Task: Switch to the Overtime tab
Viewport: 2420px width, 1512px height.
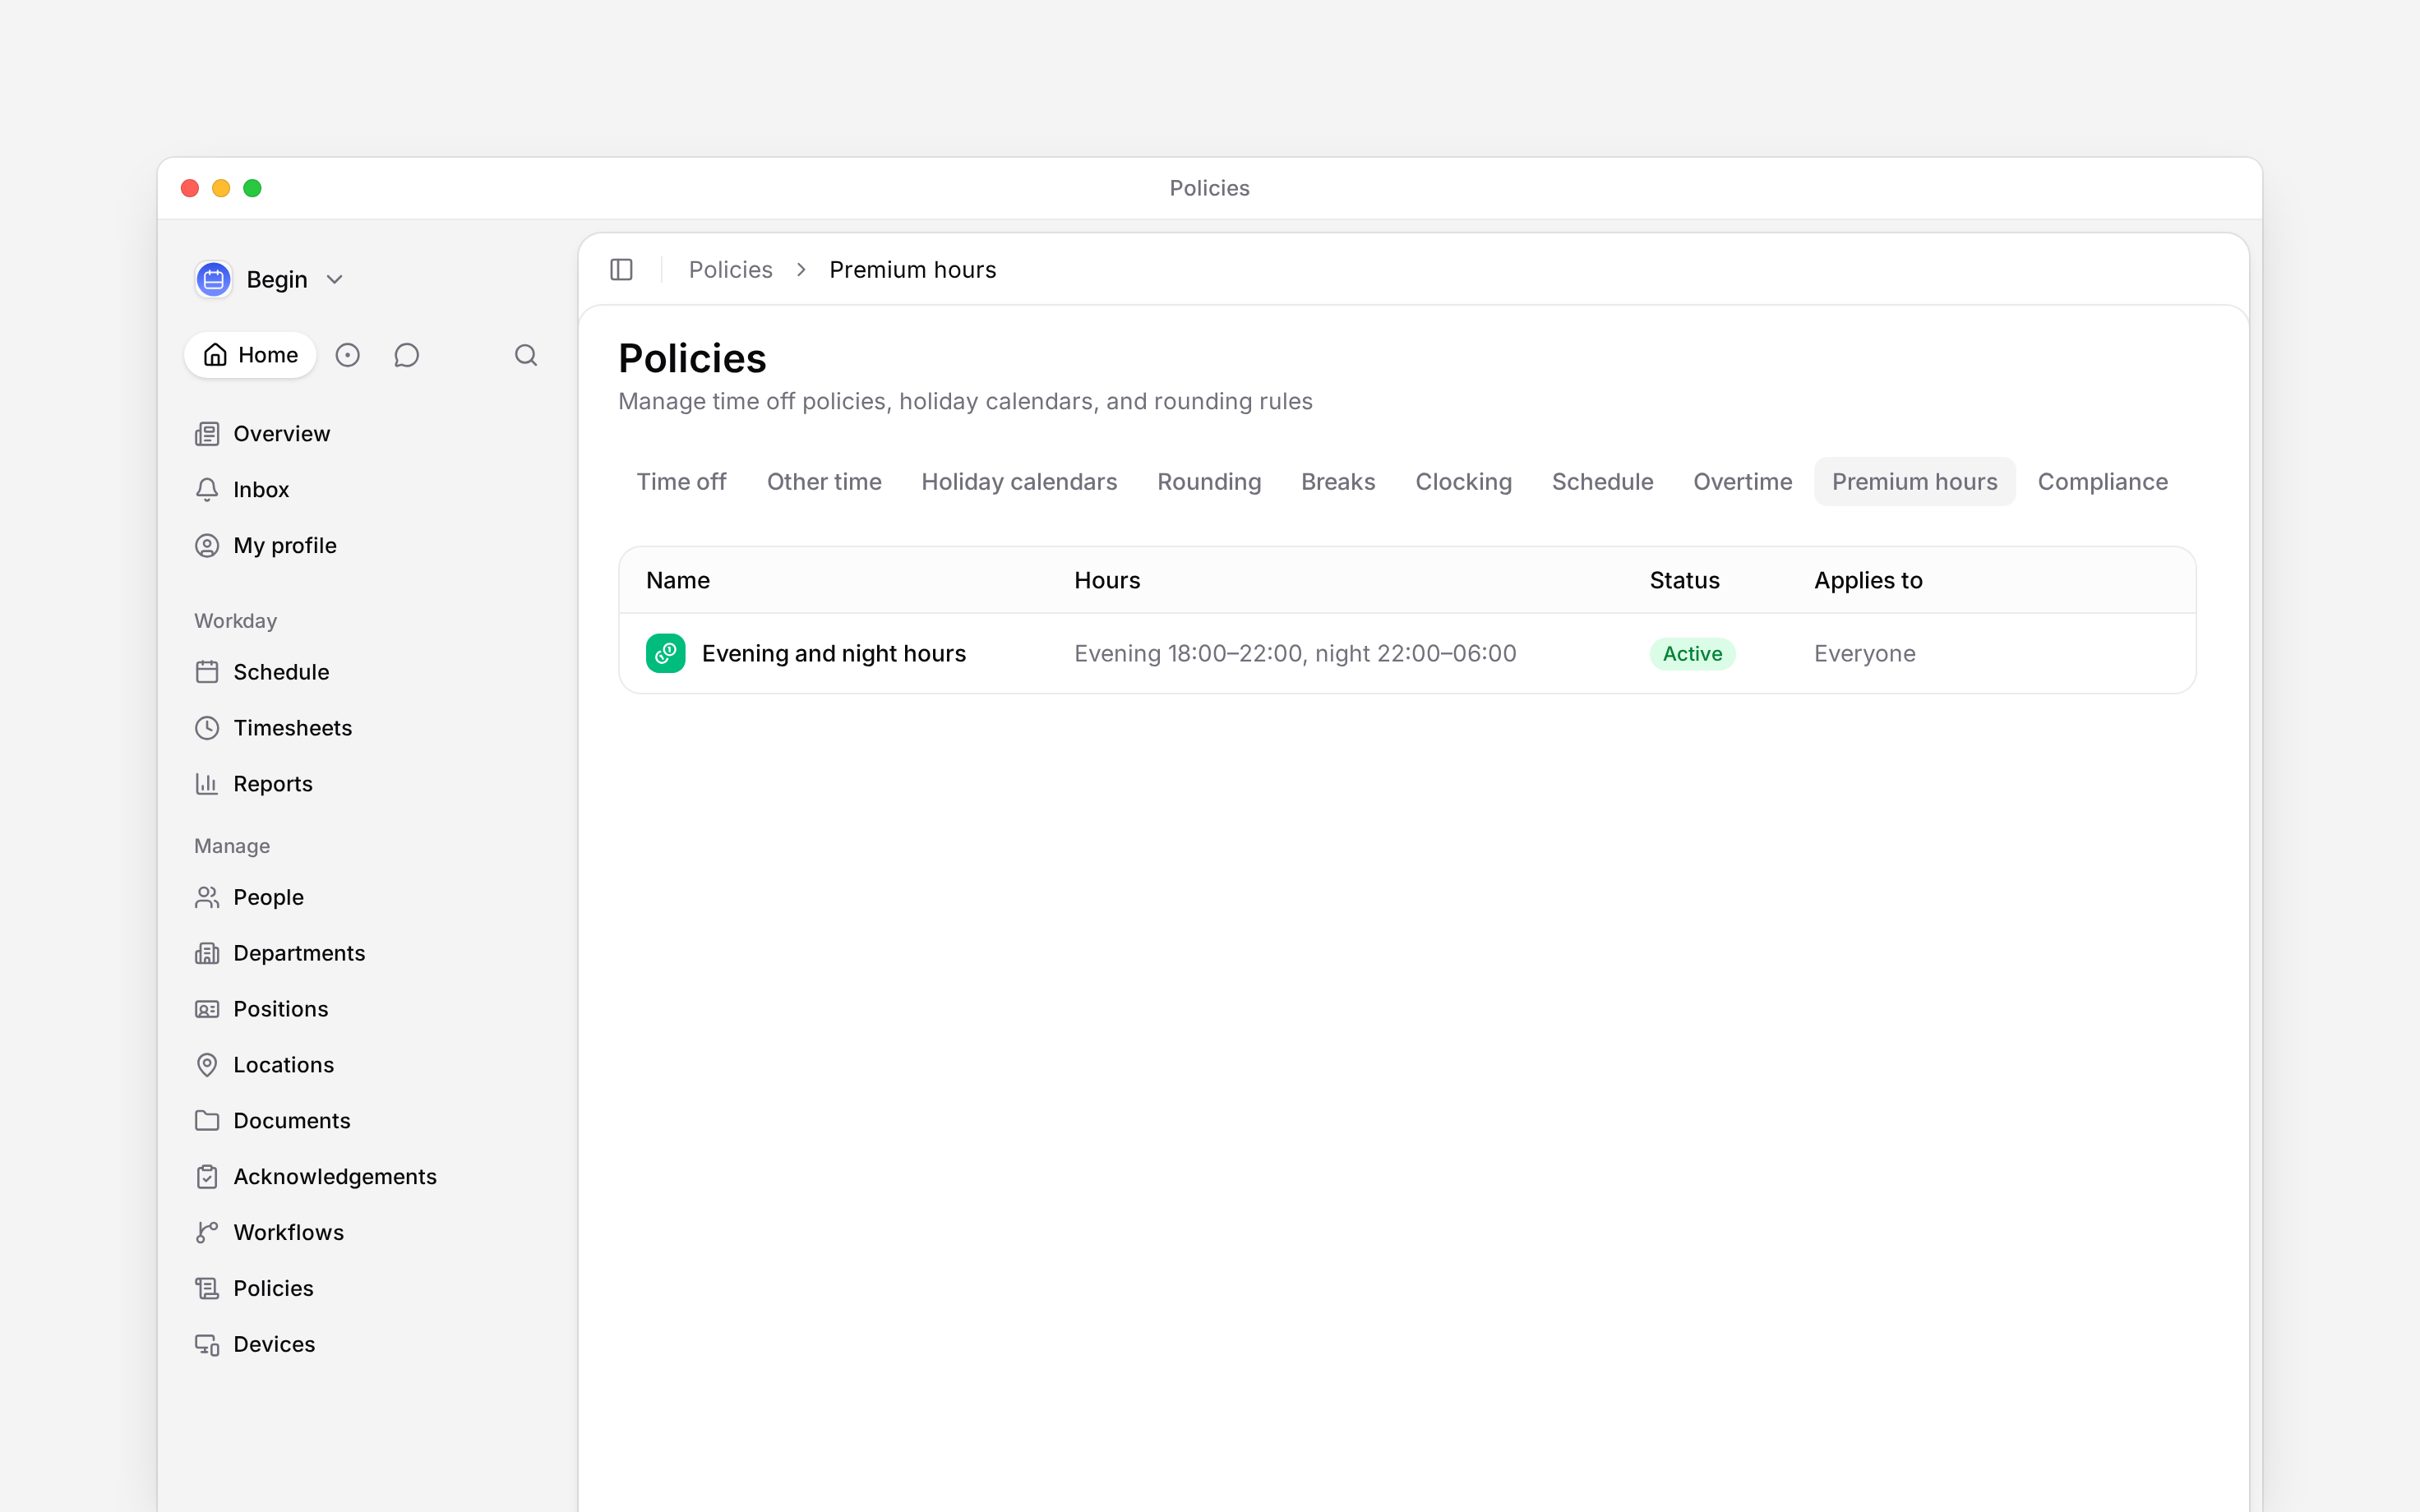Action: pos(1742,482)
